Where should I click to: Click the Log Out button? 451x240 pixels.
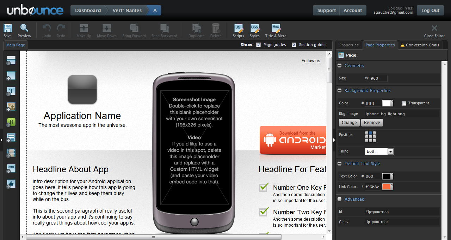[430, 10]
